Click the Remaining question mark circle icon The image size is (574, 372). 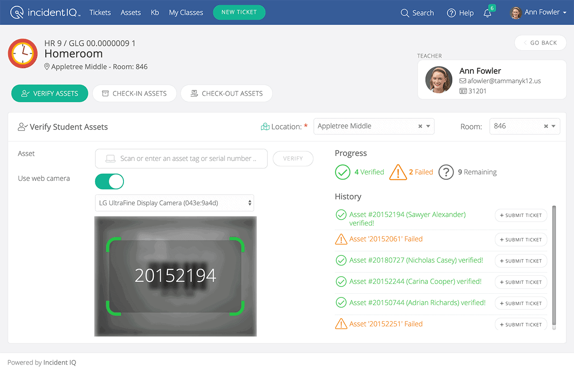tap(446, 172)
